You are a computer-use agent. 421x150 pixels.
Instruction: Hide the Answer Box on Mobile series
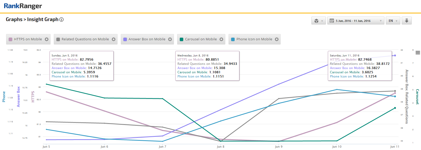pos(147,39)
